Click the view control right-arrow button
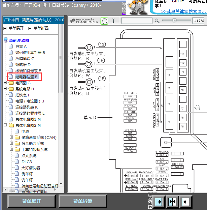This screenshot has width=207, height=210. point(159,202)
